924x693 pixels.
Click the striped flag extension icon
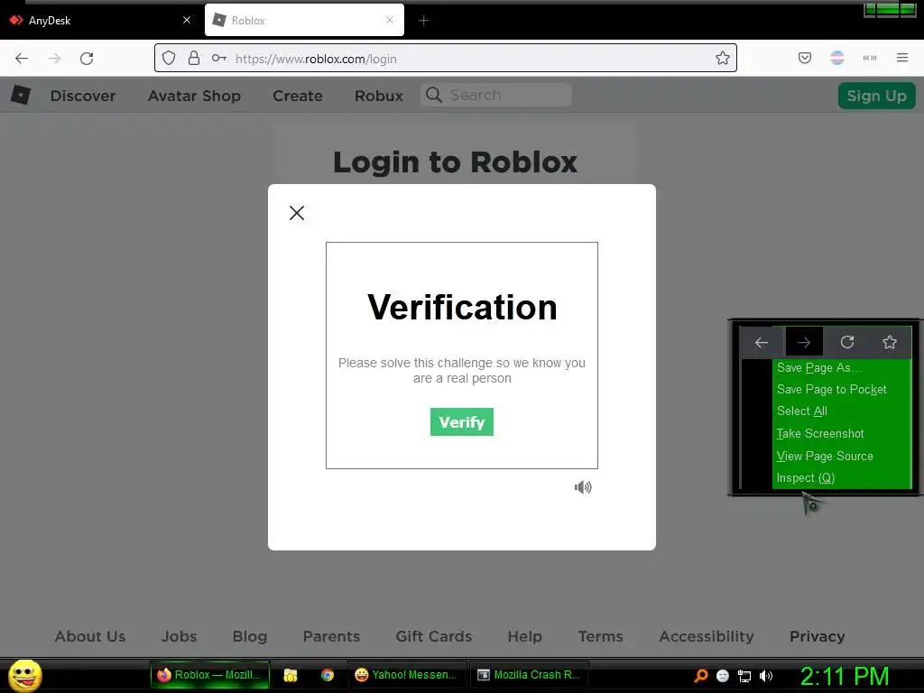pos(836,58)
